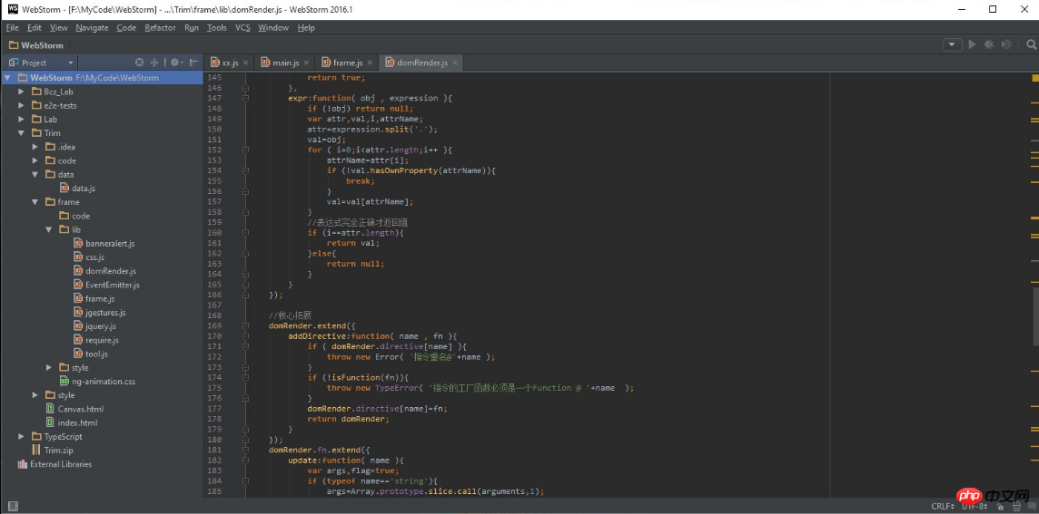Click the yellow inspection indicator at top-right
Viewport: 1039px width, 514px height.
pos(1035,77)
